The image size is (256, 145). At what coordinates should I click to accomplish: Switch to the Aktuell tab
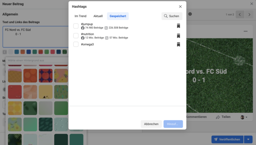(98, 16)
